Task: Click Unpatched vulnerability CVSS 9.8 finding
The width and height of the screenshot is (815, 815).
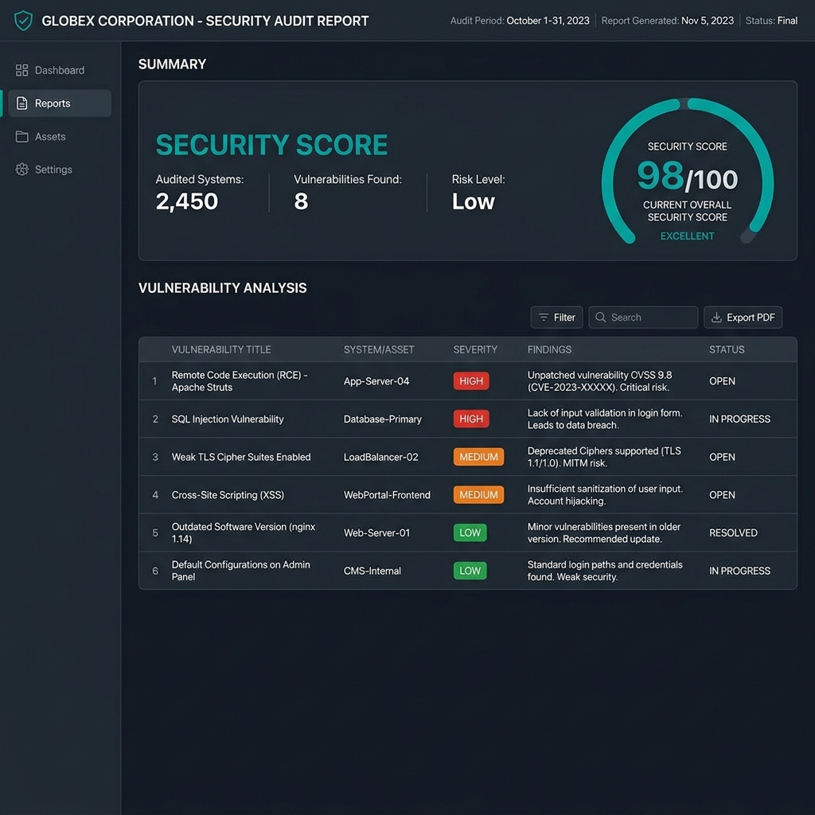Action: [600, 381]
